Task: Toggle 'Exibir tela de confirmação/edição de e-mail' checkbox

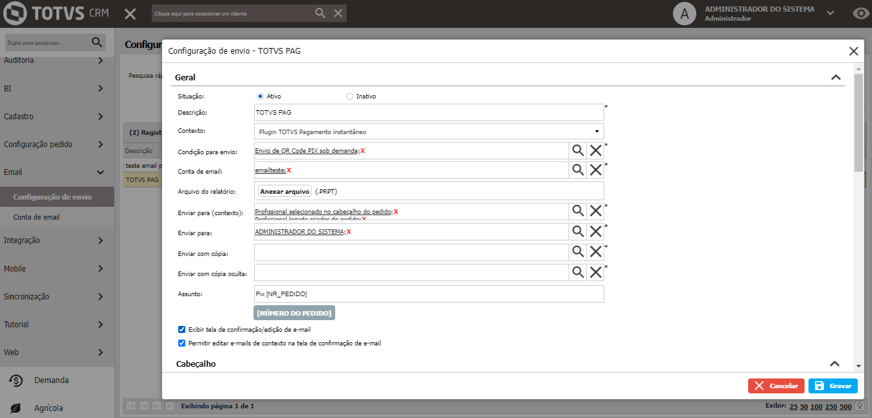Action: 182,329
